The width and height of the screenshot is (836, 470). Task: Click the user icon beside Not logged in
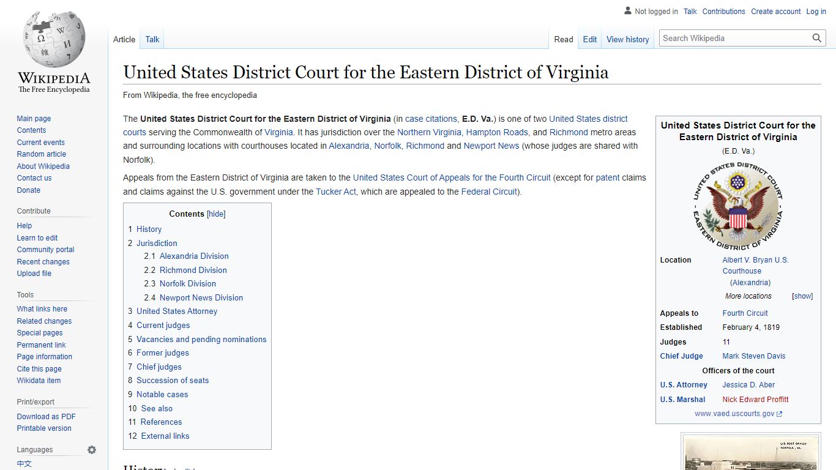click(628, 11)
